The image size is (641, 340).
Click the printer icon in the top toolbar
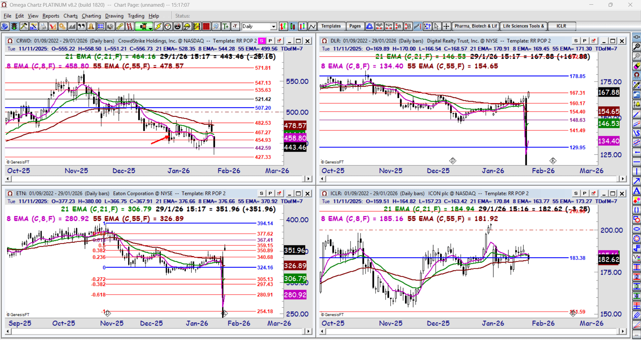[x=43, y=26]
